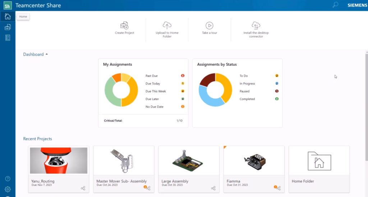Viewport: 368px width, 197px height.
Task: Click the Home Folder house icon
Action: coord(319,161)
